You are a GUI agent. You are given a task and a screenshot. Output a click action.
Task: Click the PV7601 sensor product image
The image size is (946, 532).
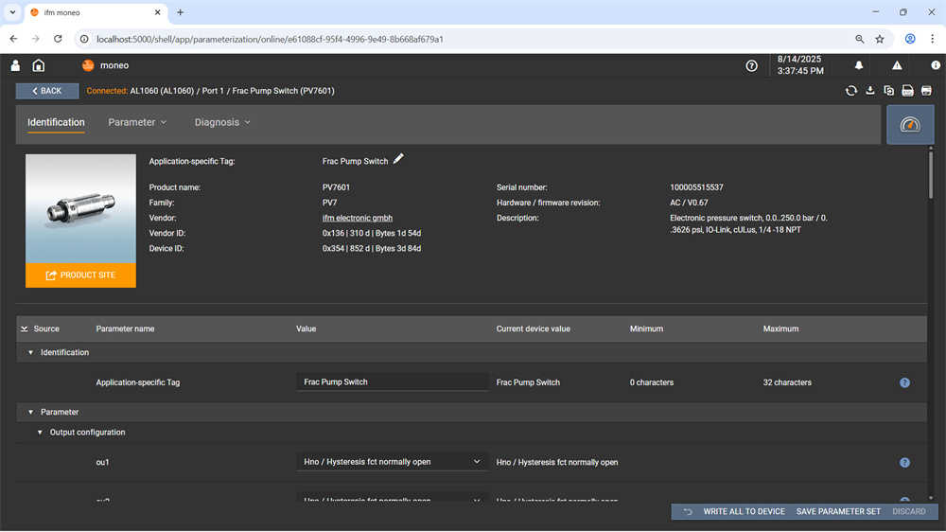point(80,208)
